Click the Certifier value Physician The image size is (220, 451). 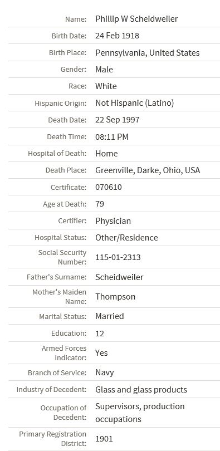[113, 221]
